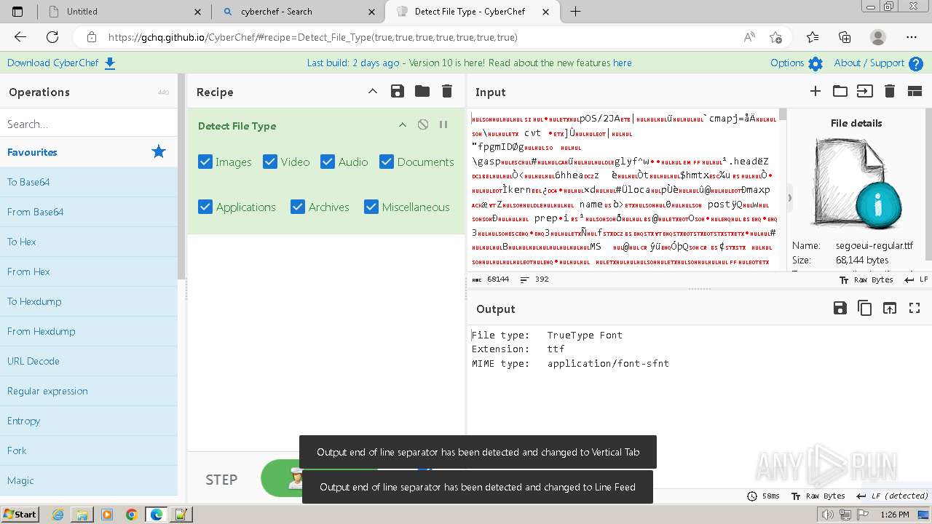Select the To Hex operation

[x=89, y=242]
